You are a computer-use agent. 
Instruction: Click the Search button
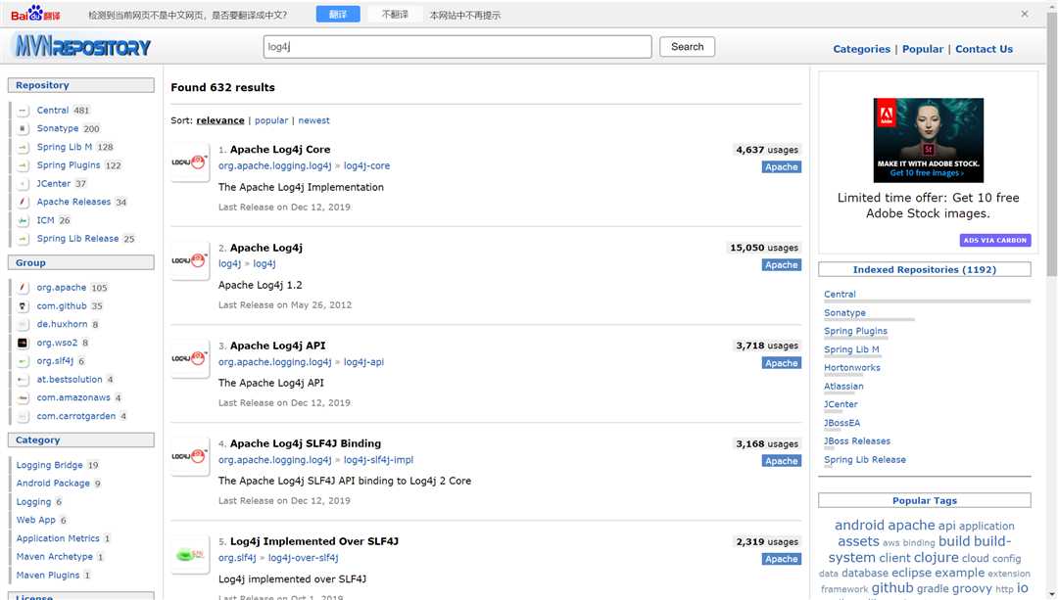[687, 47]
